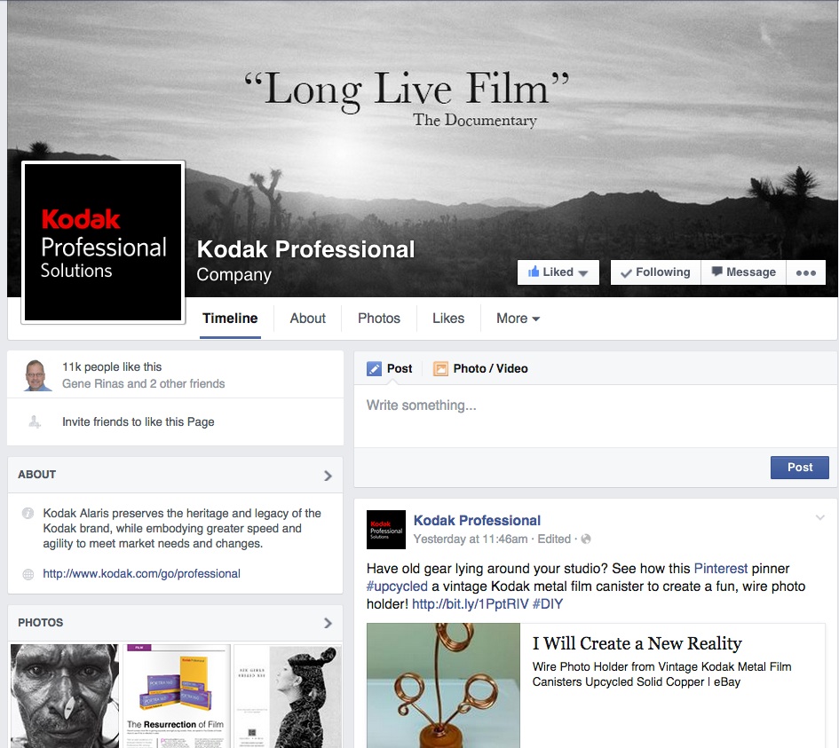Open The Resurrection of Film photo
839x748 pixels.
coord(177,696)
